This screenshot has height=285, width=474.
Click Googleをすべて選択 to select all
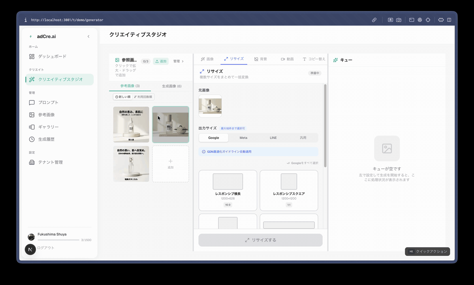pyautogui.click(x=302, y=163)
